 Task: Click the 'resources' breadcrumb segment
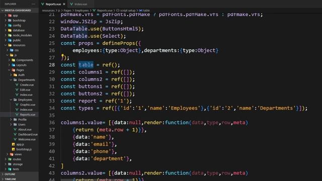[48, 10]
